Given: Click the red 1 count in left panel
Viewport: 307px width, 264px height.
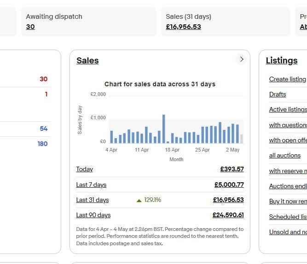Looking at the screenshot, I should coord(46,94).
